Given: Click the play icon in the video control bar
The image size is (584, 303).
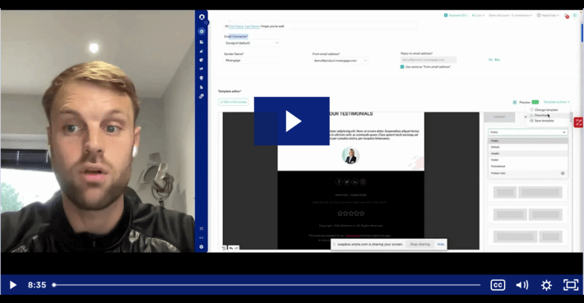Looking at the screenshot, I should 12,285.
